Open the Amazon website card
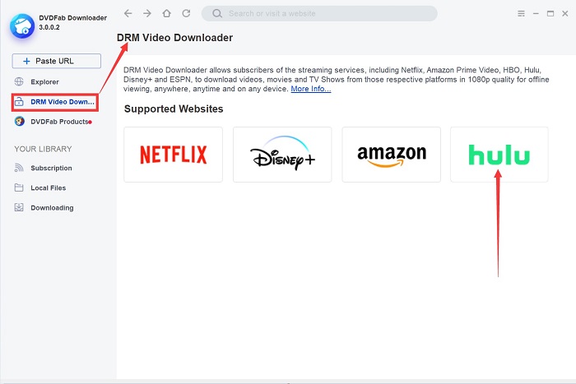This screenshot has width=576, height=384. [x=391, y=155]
